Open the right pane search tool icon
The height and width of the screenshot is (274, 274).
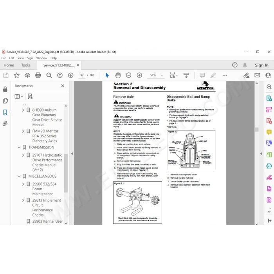pyautogui.click(x=269, y=87)
